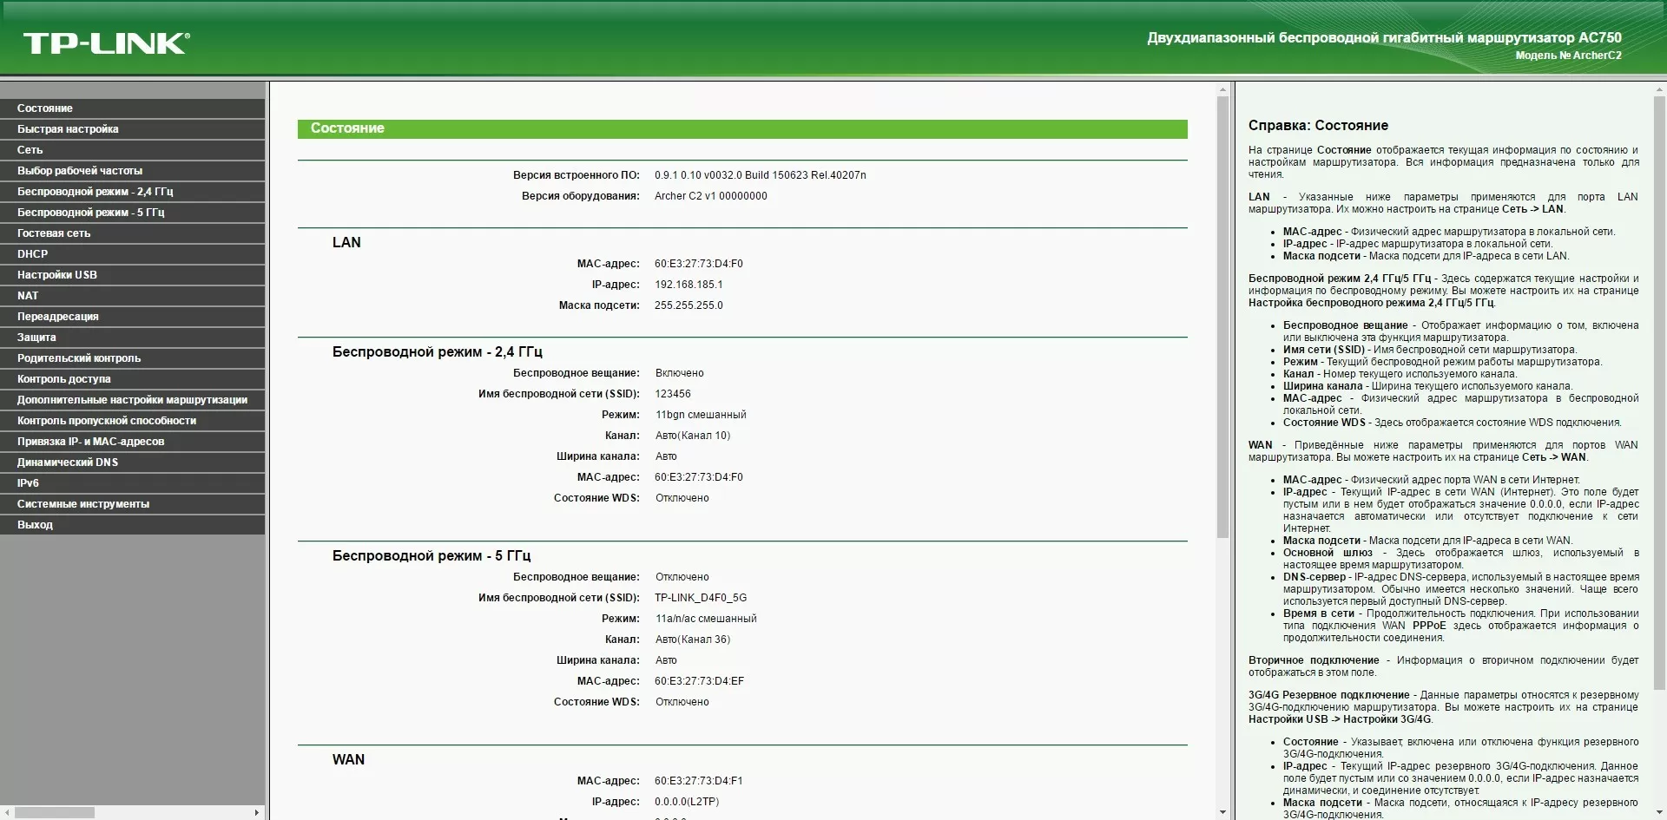Open Дополнительные настройки маршрутизации
The height and width of the screenshot is (820, 1667).
pyautogui.click(x=132, y=400)
